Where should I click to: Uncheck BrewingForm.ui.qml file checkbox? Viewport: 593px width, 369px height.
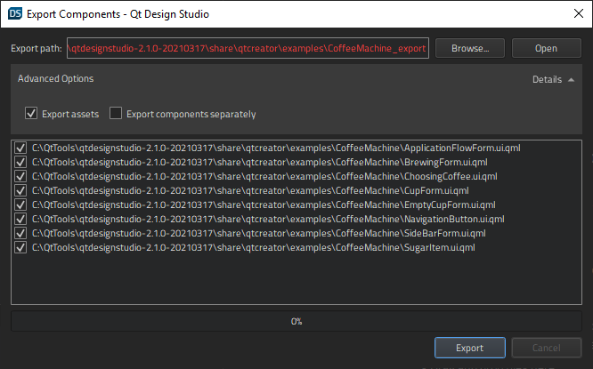[x=21, y=163]
